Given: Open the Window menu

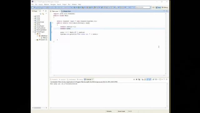Looking at the screenshot, I should [74, 4].
